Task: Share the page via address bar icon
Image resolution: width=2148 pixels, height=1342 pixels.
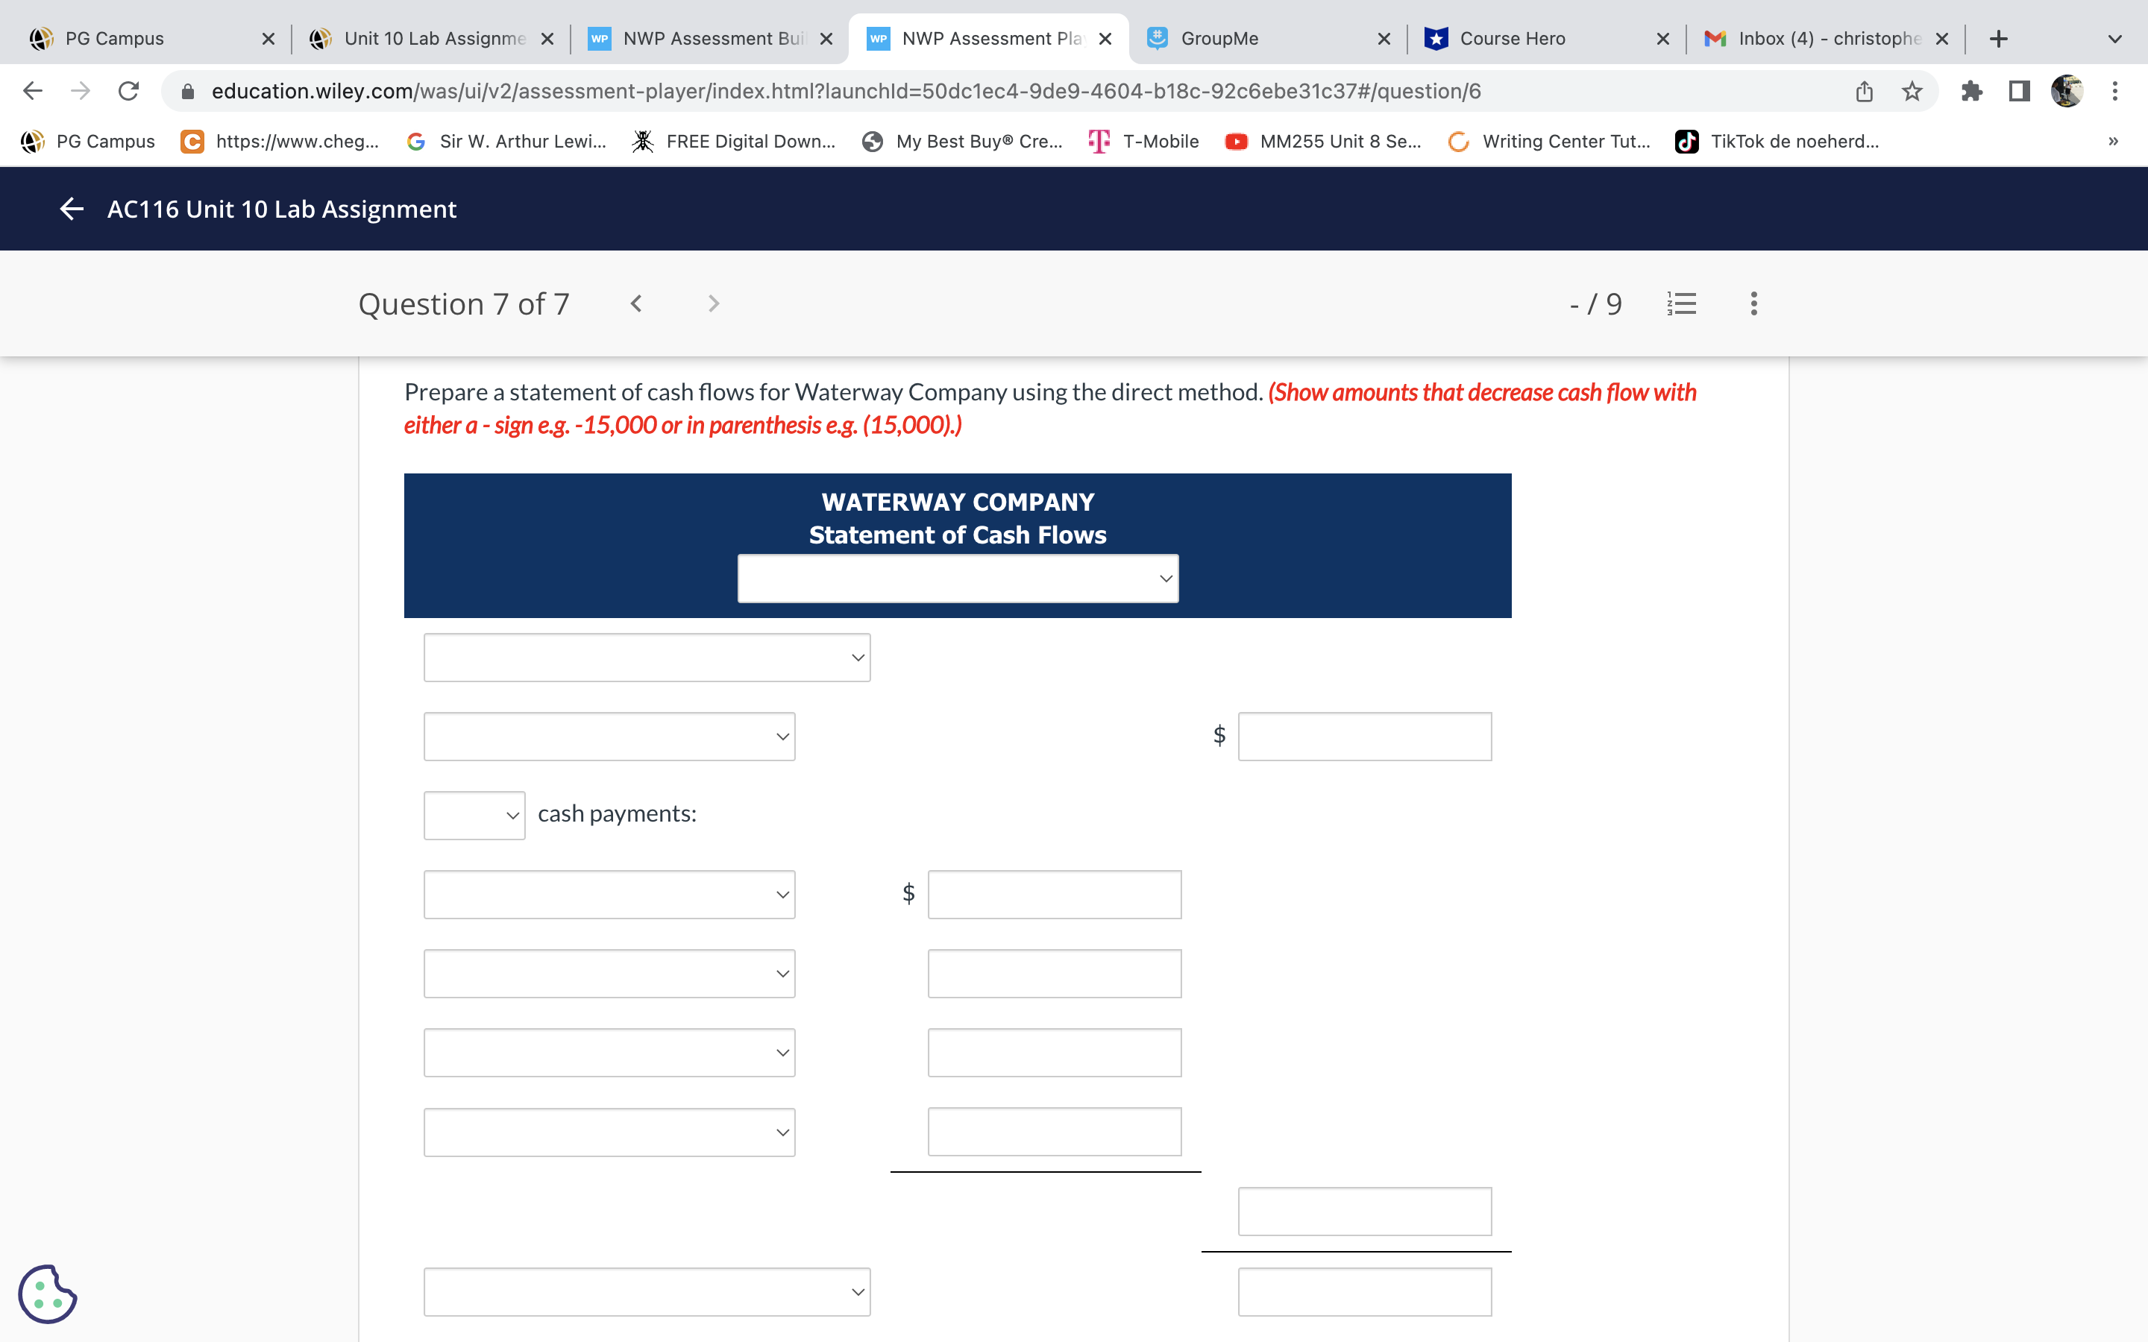Action: coord(1864,92)
